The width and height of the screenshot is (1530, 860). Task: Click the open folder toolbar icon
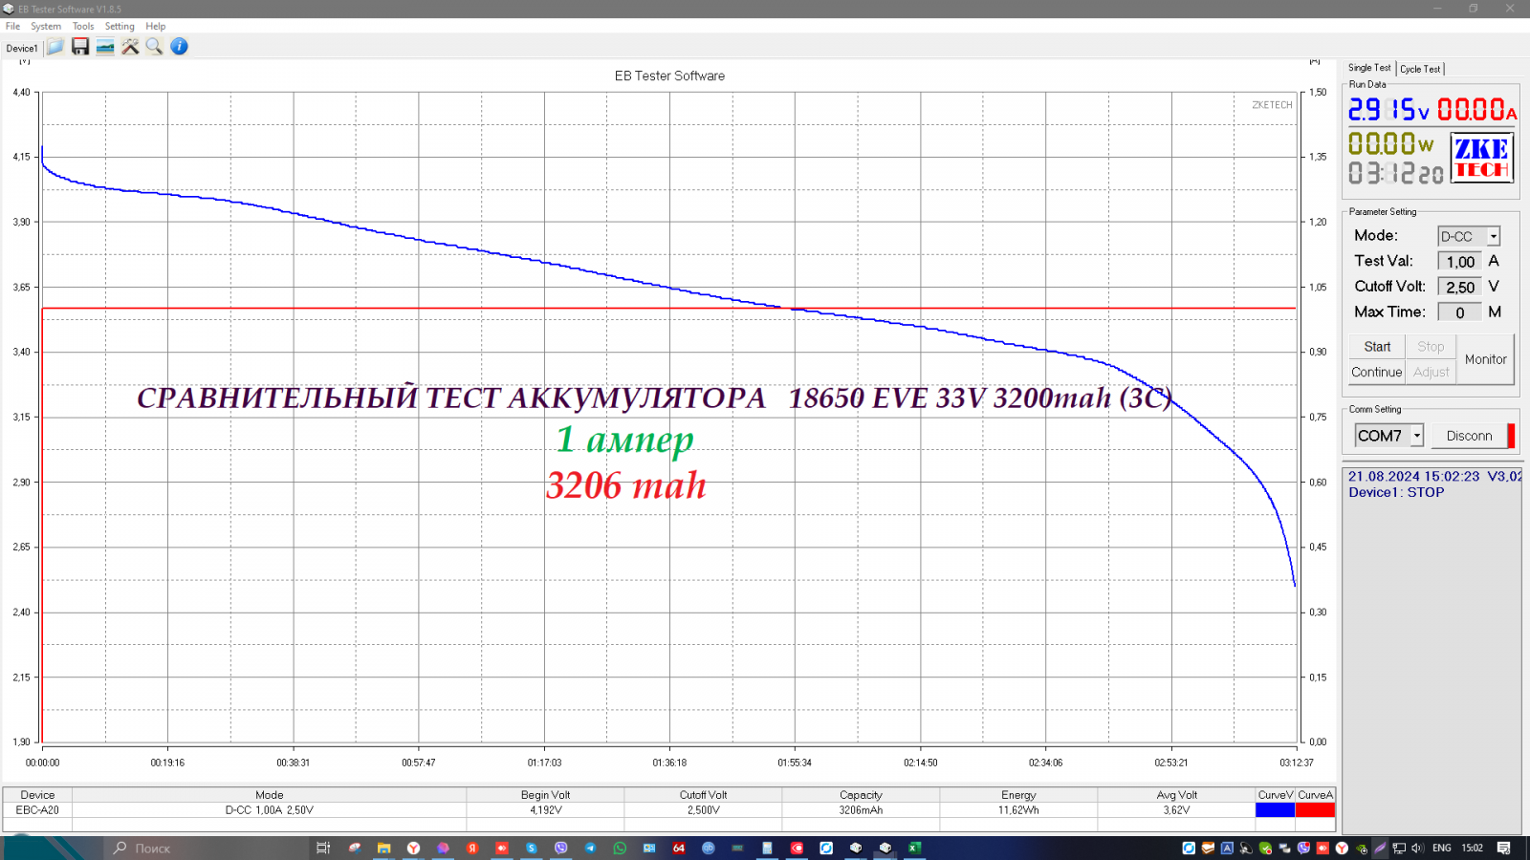(x=55, y=47)
